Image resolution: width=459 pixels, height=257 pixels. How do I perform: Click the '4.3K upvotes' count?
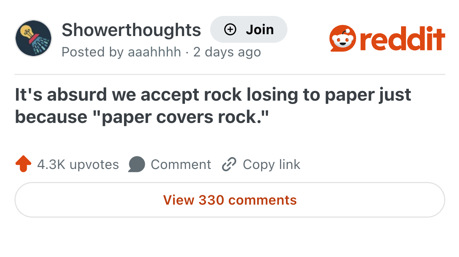coord(78,164)
